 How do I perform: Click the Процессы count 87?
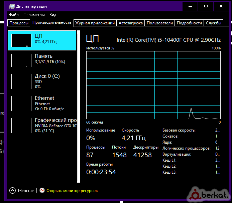point(90,155)
